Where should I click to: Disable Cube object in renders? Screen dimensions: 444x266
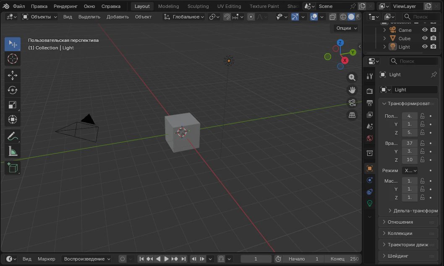click(x=433, y=38)
